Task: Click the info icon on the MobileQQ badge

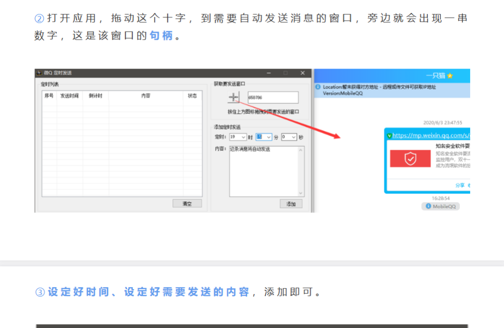Action: coord(428,206)
